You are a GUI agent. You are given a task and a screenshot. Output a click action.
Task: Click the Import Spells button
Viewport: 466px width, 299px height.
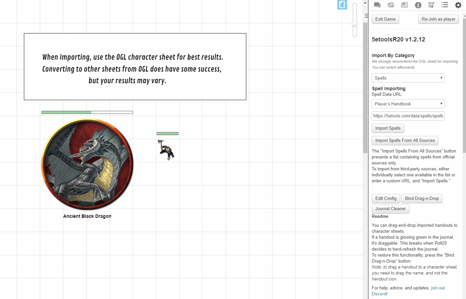tap(388, 128)
